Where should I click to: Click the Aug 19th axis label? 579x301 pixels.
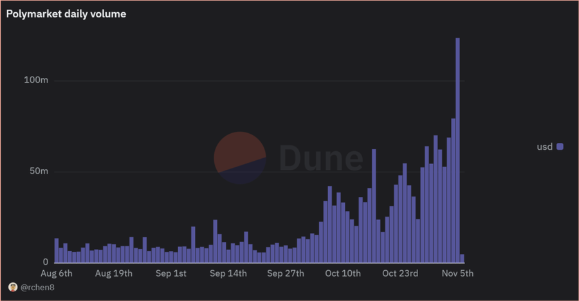click(x=114, y=273)
